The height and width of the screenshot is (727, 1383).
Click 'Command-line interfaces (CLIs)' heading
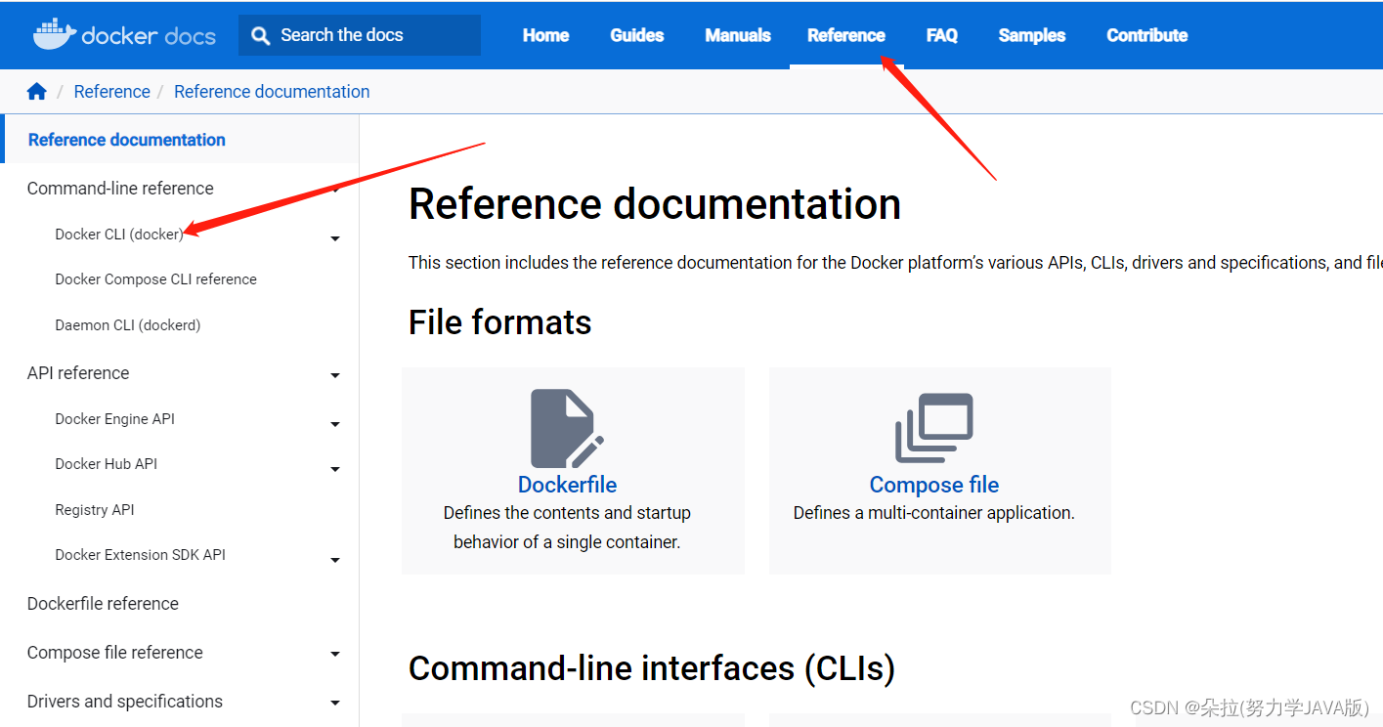(652, 668)
